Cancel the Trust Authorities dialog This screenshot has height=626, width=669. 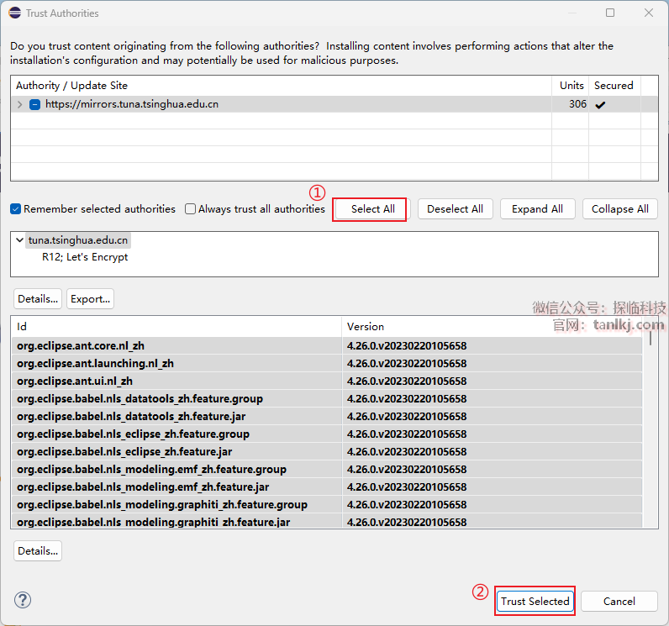[x=619, y=601]
